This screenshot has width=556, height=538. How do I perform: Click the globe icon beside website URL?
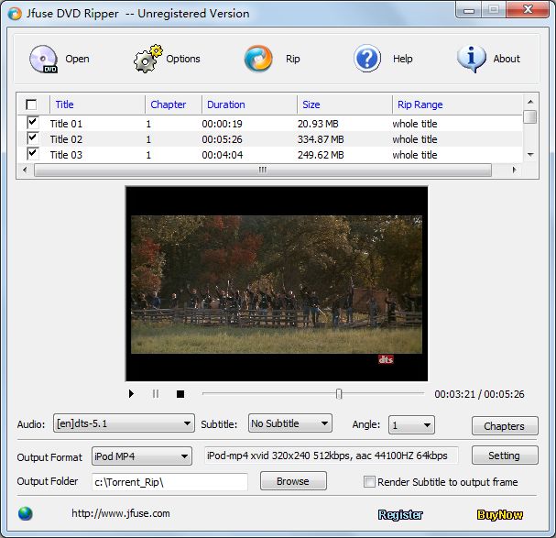[25, 513]
